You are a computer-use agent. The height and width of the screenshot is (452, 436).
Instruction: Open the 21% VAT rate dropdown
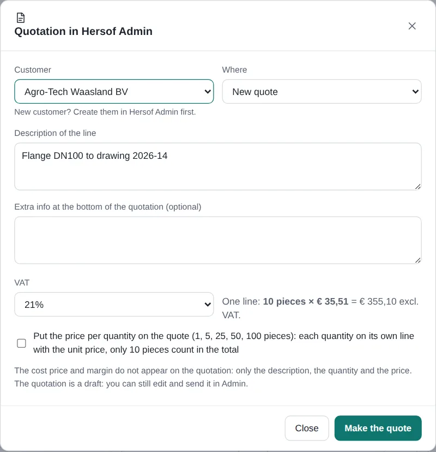coord(114,305)
